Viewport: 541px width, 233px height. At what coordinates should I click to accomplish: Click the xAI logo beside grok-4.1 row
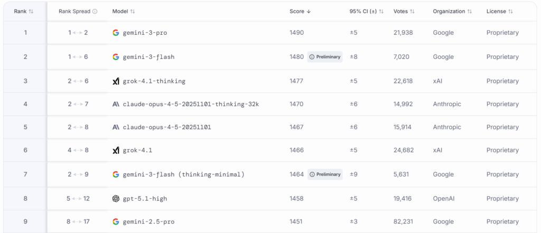tap(116, 151)
